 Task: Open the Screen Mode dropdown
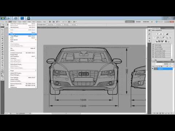click(x=75, y=22)
